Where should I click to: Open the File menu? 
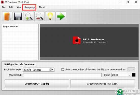(4, 7)
